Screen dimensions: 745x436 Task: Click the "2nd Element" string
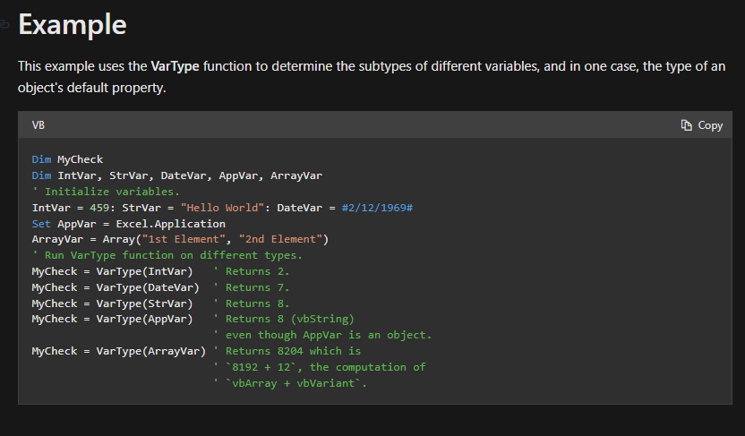[281, 239]
